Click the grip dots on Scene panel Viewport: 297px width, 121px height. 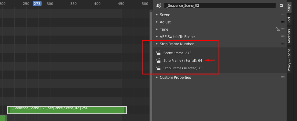(283, 15)
